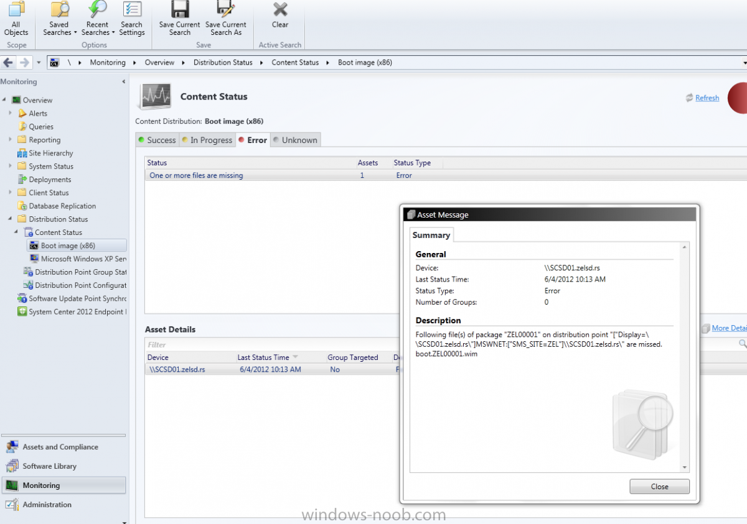747x524 pixels.
Task: Click Monitoring in the breadcrumb path
Action: (x=108, y=62)
